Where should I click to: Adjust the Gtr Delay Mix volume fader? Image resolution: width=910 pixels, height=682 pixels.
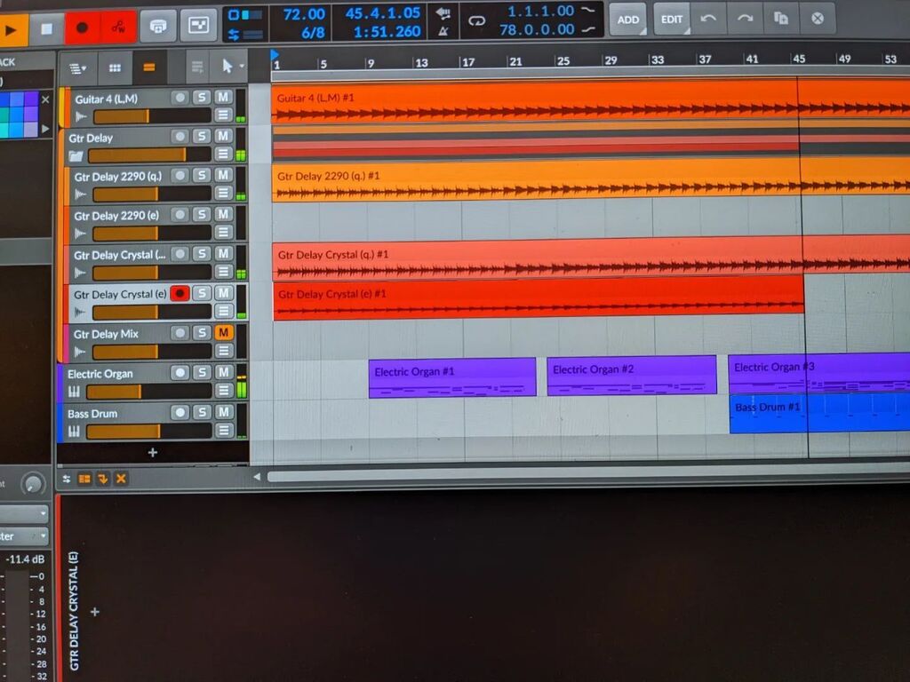pos(151,352)
